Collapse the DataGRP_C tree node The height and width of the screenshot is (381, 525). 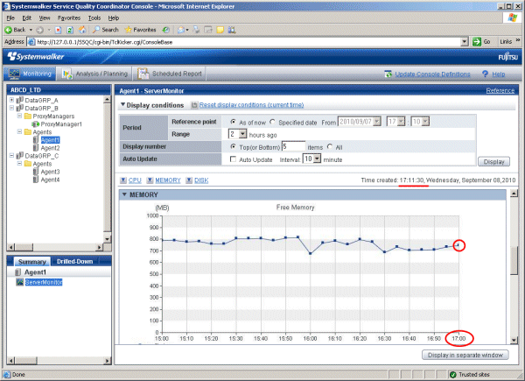click(11, 156)
